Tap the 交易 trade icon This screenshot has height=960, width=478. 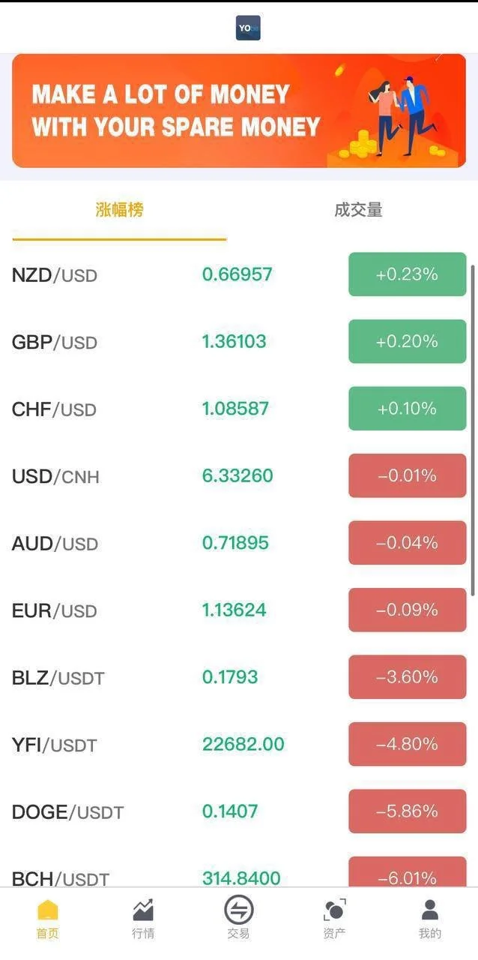pyautogui.click(x=238, y=910)
